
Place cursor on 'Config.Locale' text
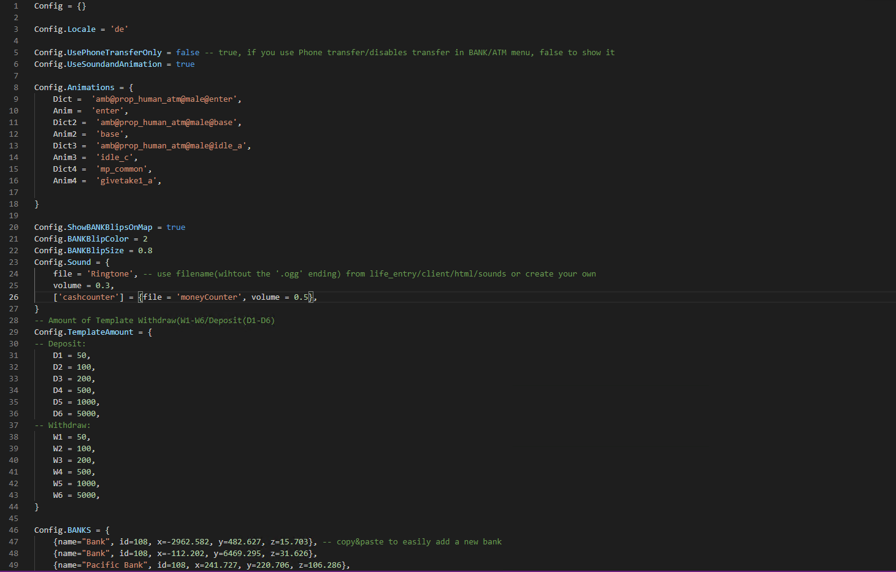(x=65, y=29)
